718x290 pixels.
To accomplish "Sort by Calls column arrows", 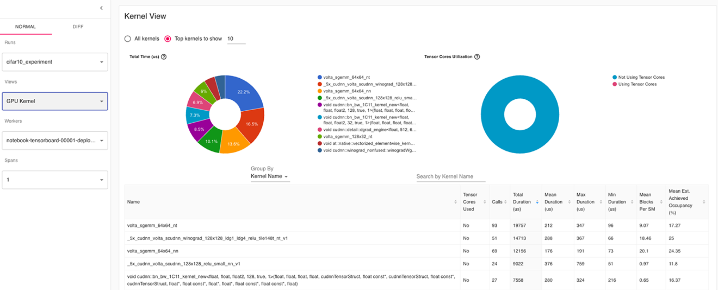I will 505,202.
